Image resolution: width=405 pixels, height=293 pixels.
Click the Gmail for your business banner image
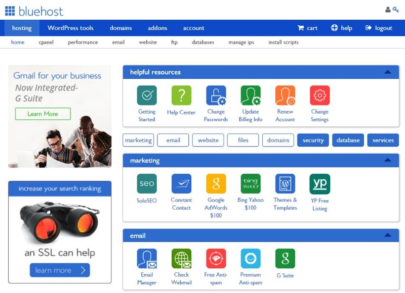(x=60, y=117)
